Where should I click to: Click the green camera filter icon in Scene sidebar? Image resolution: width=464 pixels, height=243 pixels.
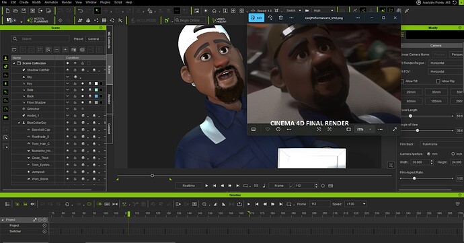[x=5, y=118]
